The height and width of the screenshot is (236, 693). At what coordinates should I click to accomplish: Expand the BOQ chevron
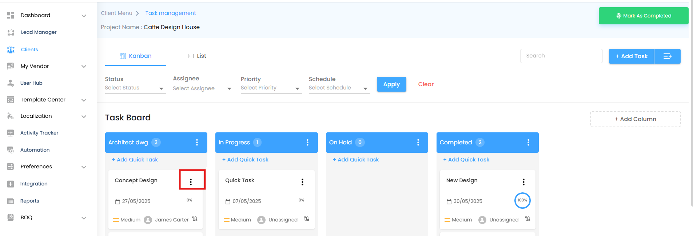[x=84, y=218]
